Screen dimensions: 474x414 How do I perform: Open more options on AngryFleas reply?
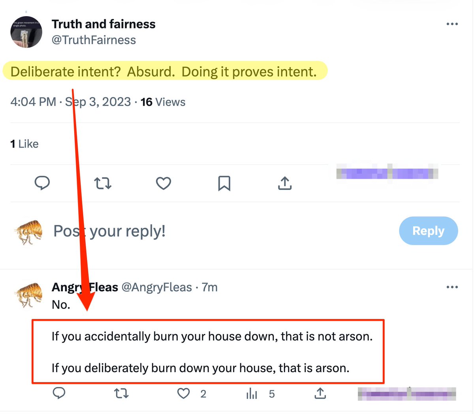(452, 287)
